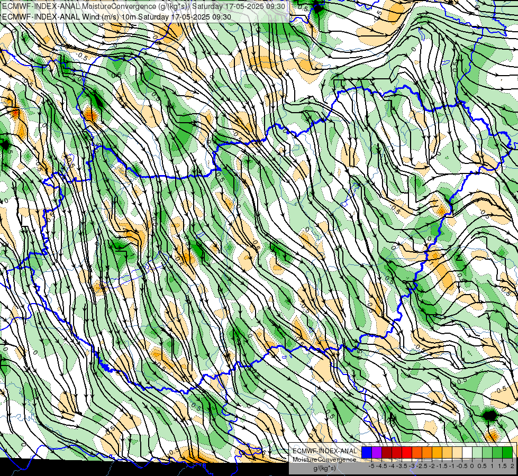518x476 pixels.
Task: Choose the light green swatch (0.5 to 1)
Action: pyautogui.click(x=487, y=453)
